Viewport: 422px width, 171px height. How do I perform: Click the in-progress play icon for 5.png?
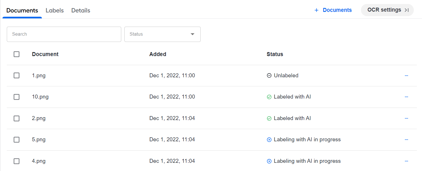pos(269,140)
